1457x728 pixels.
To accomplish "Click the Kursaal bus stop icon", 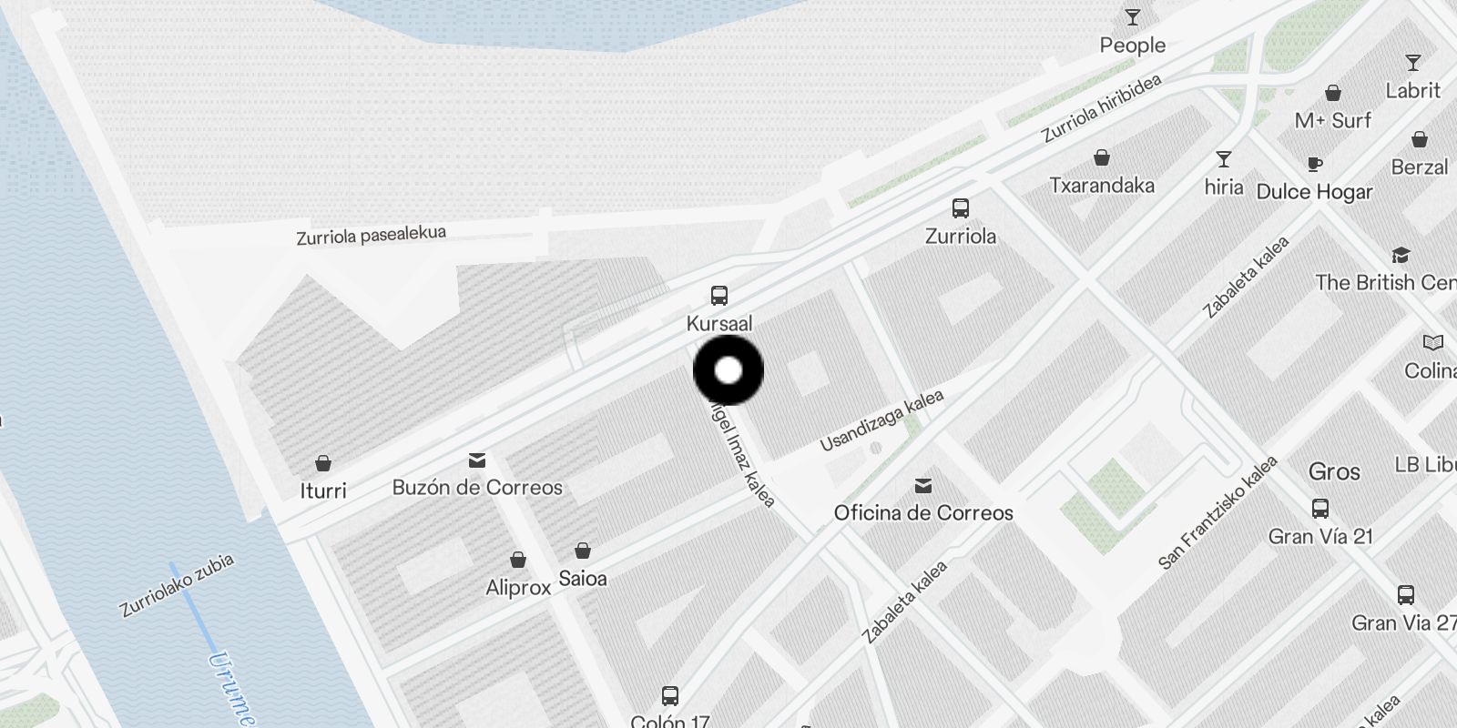I will [719, 296].
